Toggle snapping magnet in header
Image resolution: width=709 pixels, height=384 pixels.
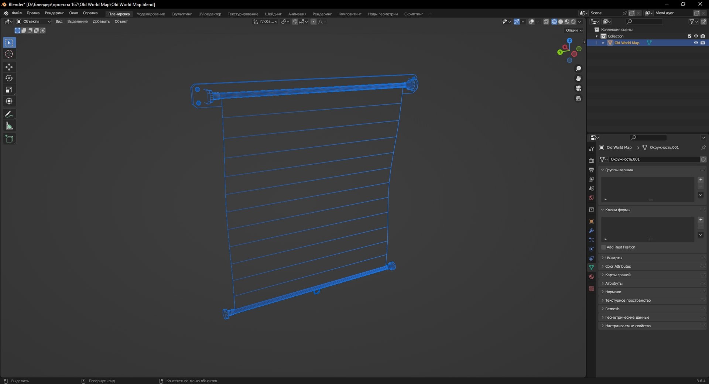[x=295, y=22]
